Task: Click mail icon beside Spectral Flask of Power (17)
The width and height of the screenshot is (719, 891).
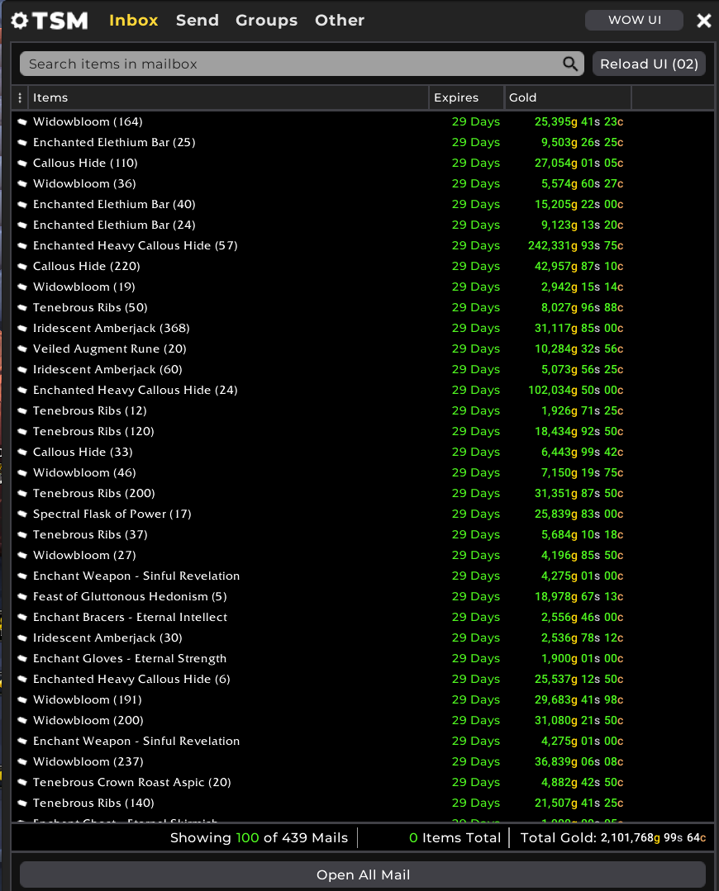Action: [x=22, y=514]
